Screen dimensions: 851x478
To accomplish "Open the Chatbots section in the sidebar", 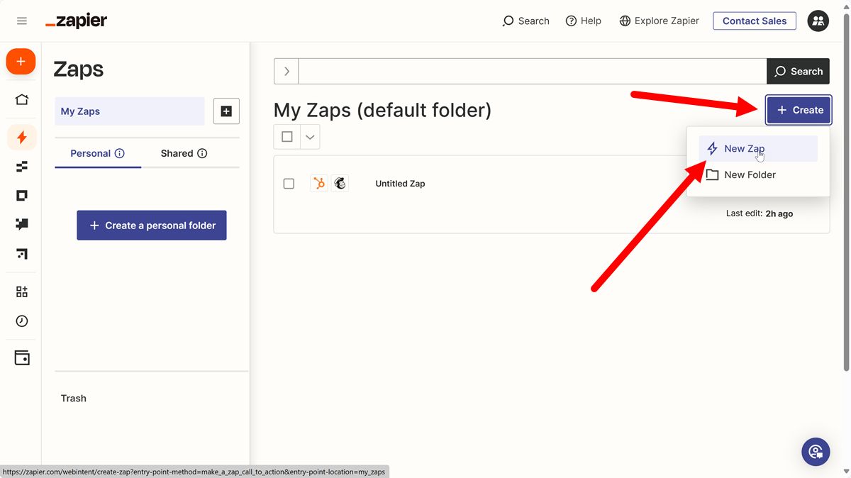I will pos(21,224).
